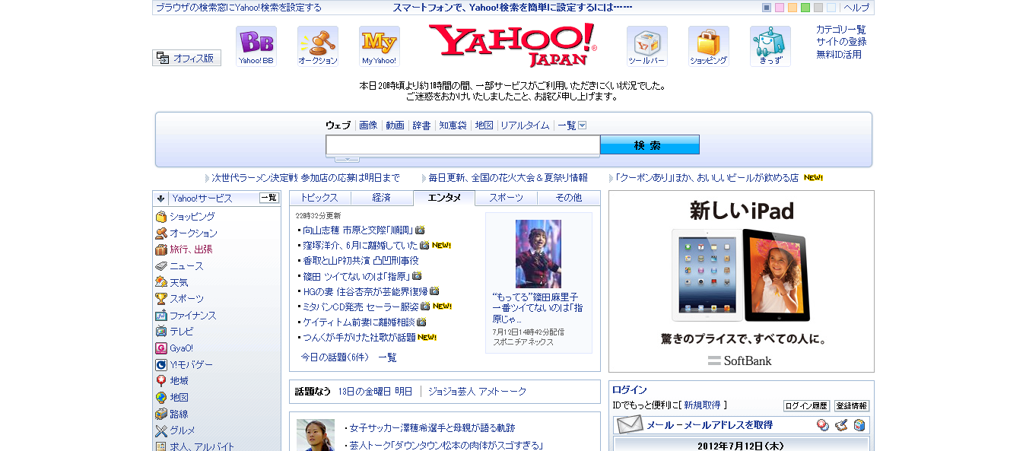Click the mail envelope icon

click(x=630, y=425)
